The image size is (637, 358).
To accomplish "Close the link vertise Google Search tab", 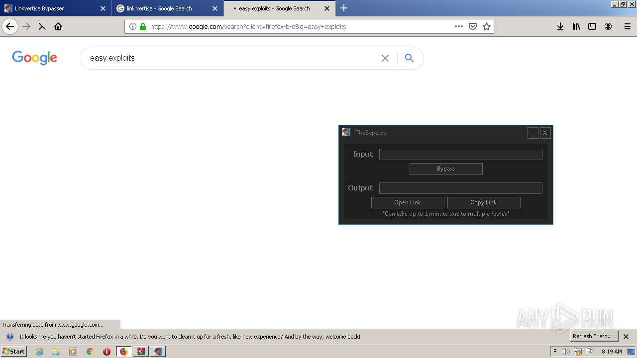I will (x=215, y=8).
